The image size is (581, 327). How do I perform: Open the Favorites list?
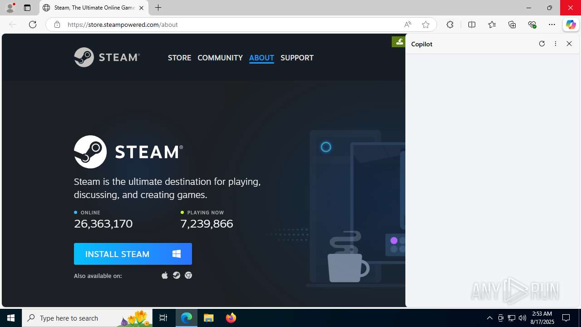(x=492, y=25)
